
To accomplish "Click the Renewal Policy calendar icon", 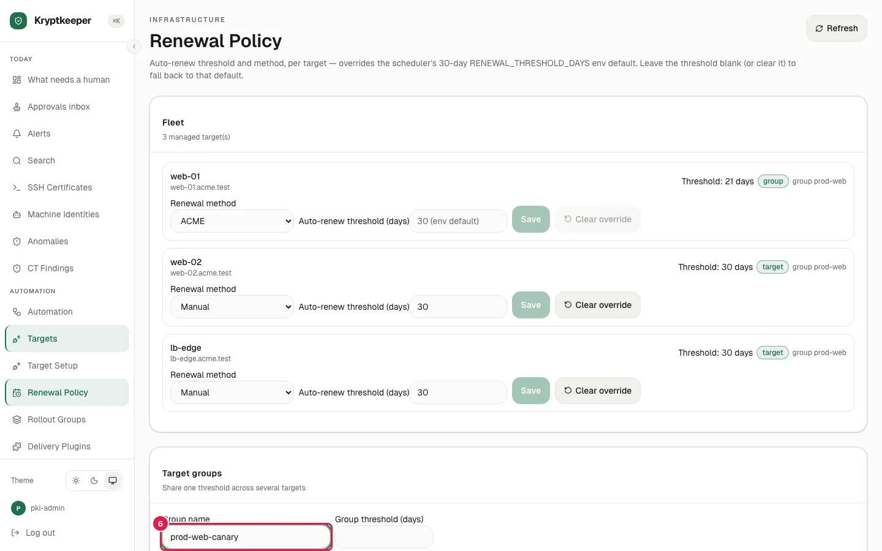I will tap(17, 392).
